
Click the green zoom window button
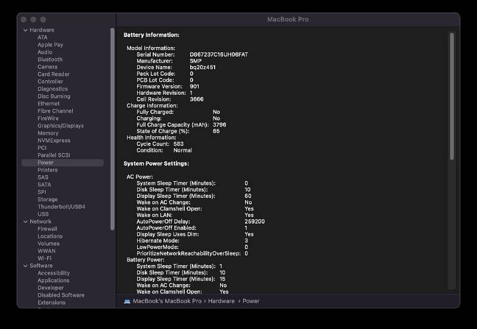point(44,20)
